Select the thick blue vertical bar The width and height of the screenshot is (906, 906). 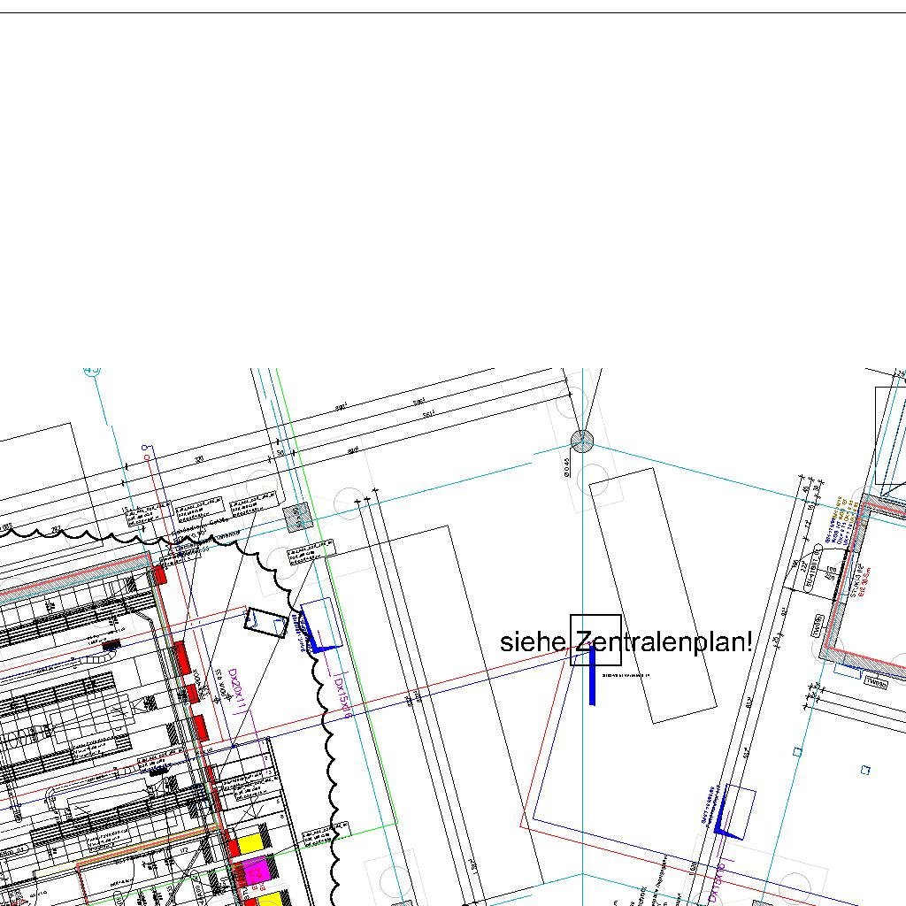(x=592, y=676)
